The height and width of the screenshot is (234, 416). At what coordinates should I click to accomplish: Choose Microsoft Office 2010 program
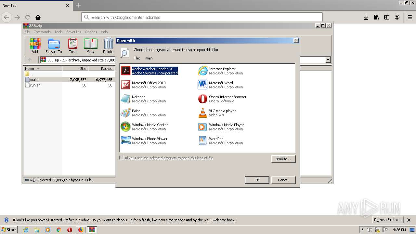(143, 85)
